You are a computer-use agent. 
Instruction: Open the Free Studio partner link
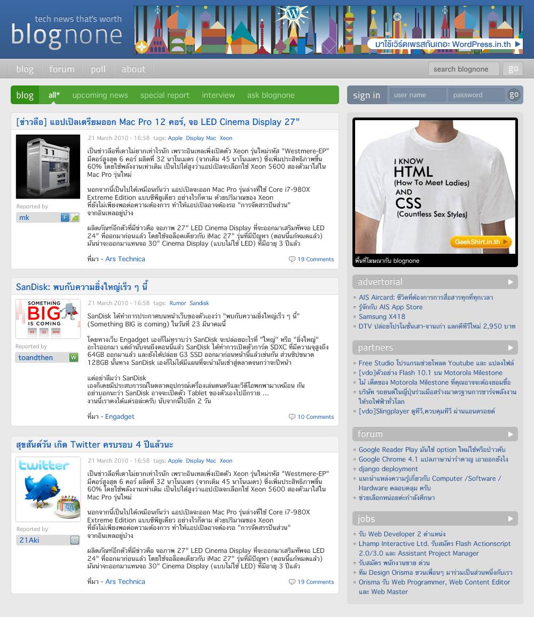tap(436, 363)
